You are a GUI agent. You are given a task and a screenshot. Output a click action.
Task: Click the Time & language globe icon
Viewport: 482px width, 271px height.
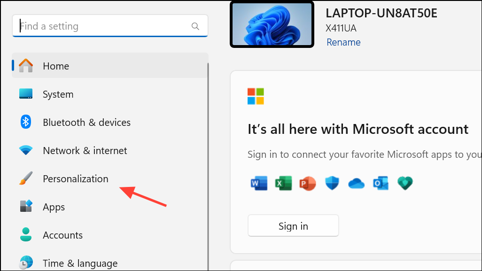tap(26, 263)
